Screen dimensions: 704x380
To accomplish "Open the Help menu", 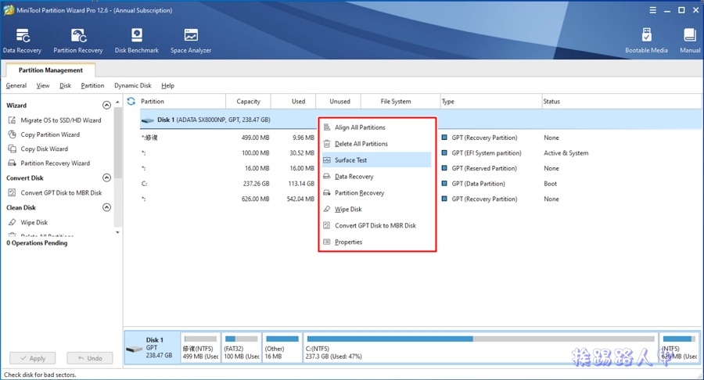I will click(168, 86).
